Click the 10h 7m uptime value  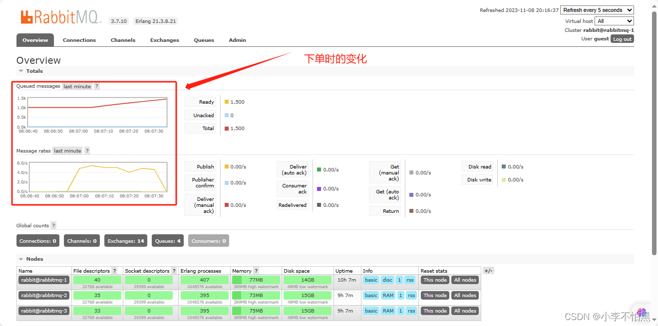pyautogui.click(x=346, y=280)
